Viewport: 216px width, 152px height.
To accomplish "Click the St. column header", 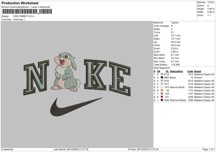I will 167,71.
